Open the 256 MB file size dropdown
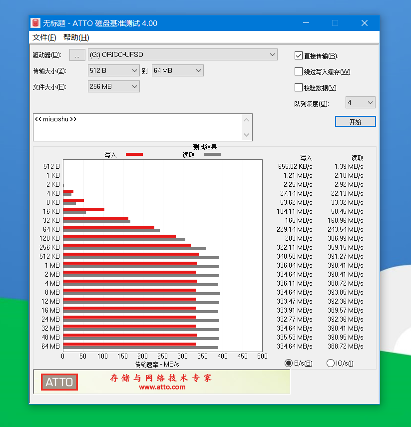 (x=113, y=86)
